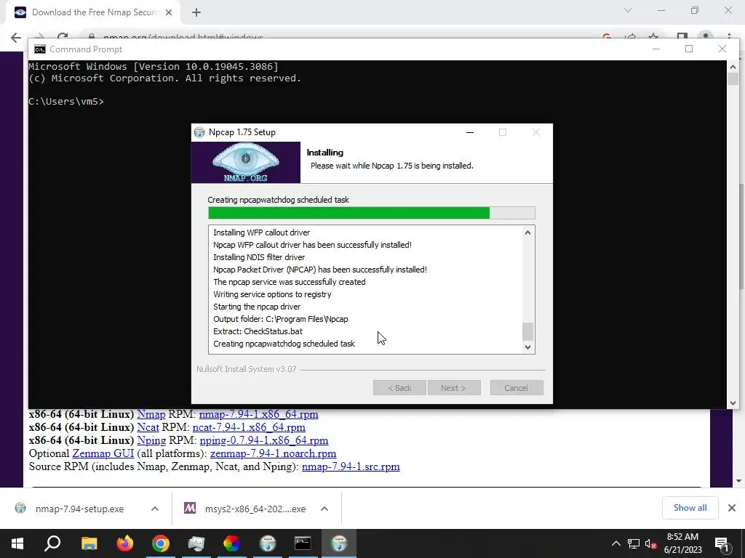
Task: Open colorful wheel app on taskbar
Action: 232,543
